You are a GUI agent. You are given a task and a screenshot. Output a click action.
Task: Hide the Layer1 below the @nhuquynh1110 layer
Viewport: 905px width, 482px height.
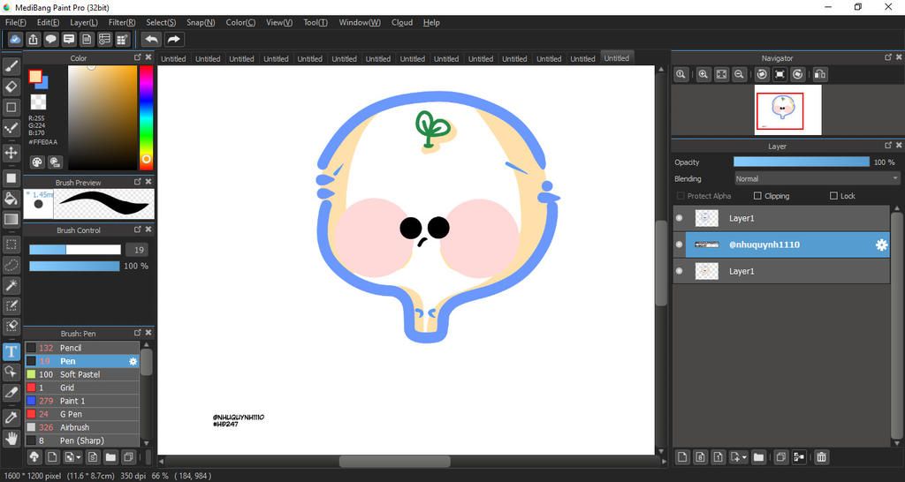[x=680, y=271]
